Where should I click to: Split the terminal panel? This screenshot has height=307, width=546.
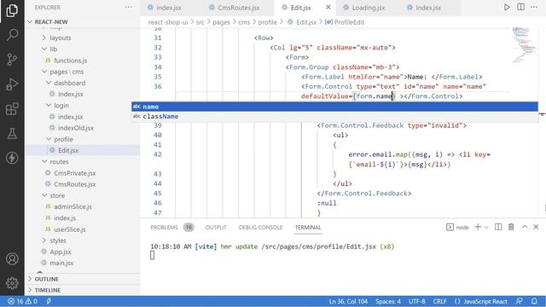tap(498, 227)
